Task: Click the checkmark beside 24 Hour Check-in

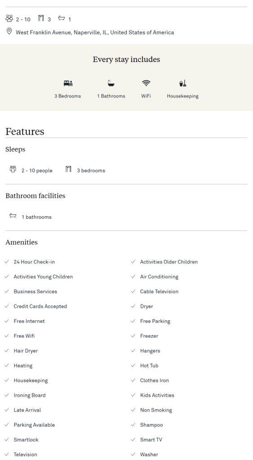Action: [7, 262]
